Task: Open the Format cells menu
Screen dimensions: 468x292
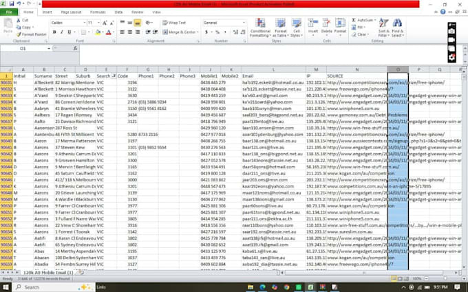Action: [340, 27]
